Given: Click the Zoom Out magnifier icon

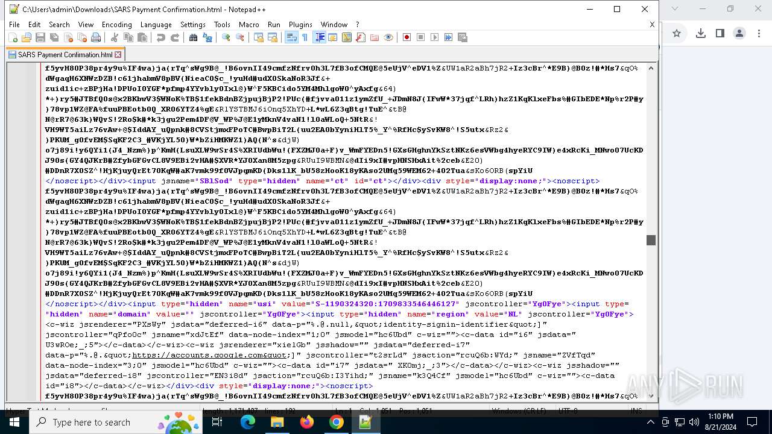Looking at the screenshot, I should tap(240, 37).
